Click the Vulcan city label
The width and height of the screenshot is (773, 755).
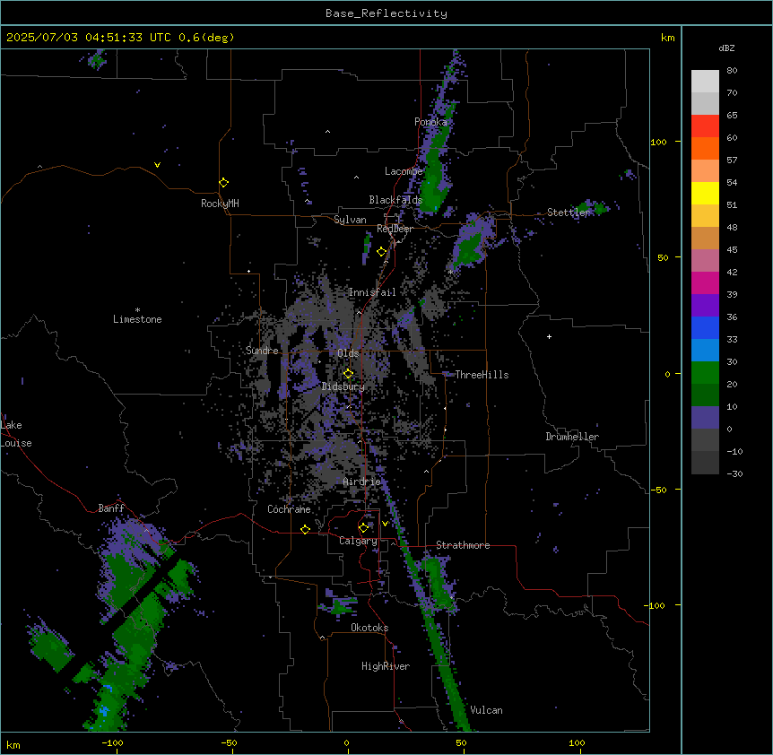click(486, 710)
